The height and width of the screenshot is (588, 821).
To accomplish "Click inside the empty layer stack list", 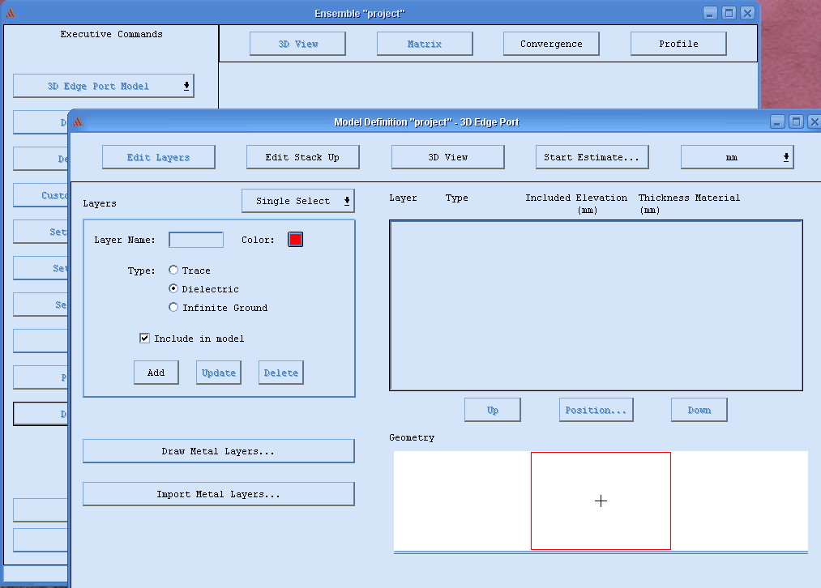I will 596,305.
